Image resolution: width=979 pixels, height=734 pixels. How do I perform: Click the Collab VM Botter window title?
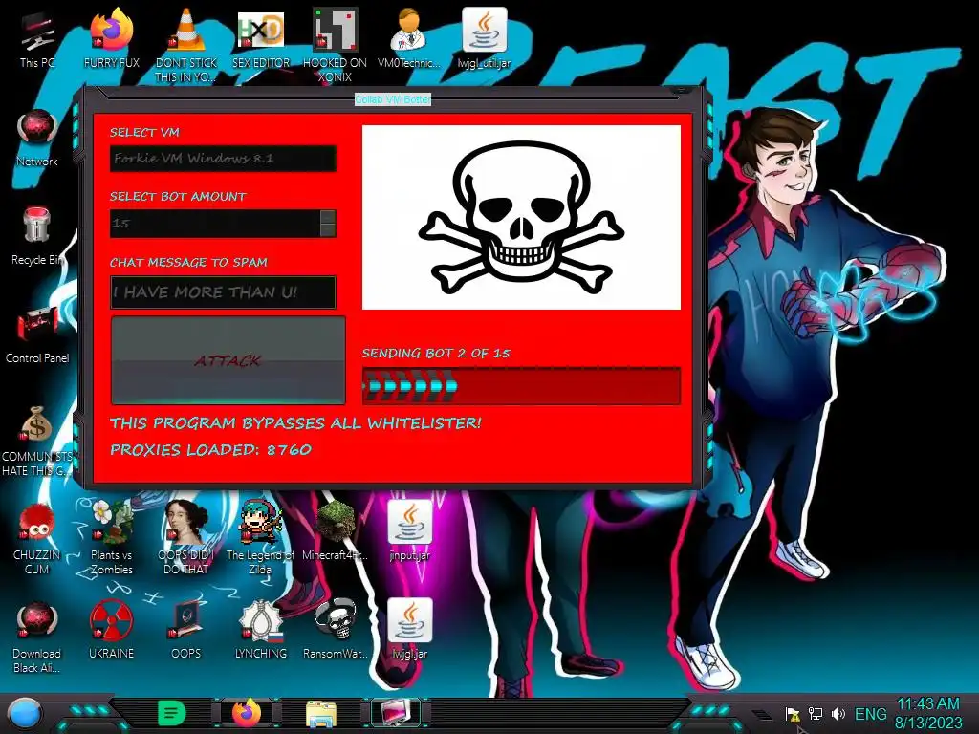click(393, 99)
